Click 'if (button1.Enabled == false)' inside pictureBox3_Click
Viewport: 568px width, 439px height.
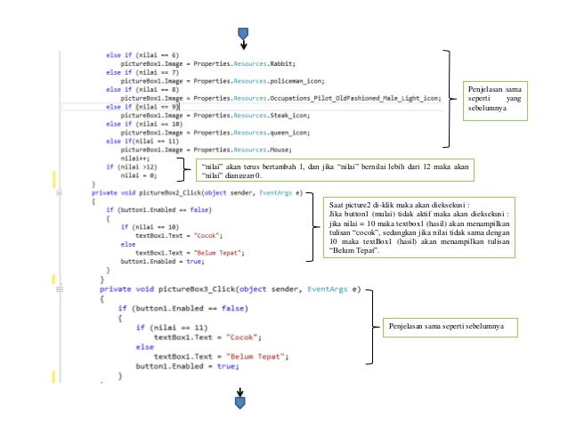click(x=183, y=309)
